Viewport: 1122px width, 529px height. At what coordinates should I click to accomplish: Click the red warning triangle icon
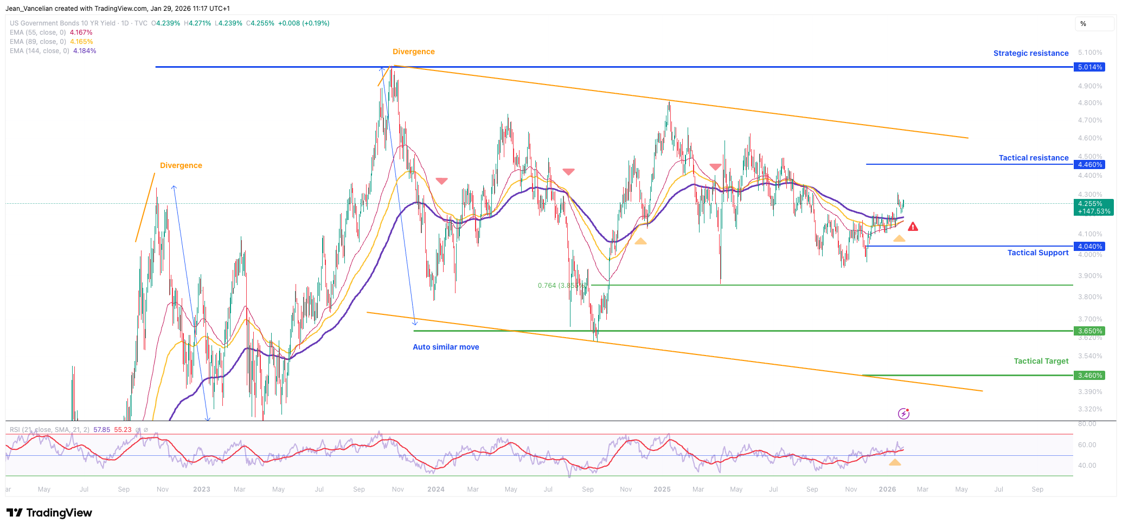click(x=913, y=227)
